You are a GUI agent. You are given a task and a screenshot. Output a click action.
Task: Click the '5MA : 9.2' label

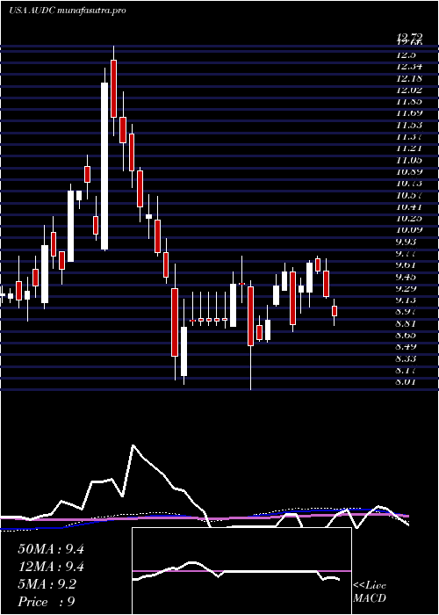click(47, 584)
